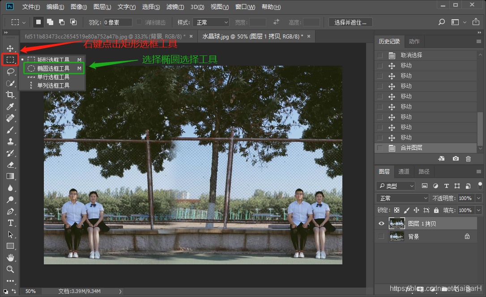This screenshot has width=486, height=297.
Task: Select the Zoom tool
Action: tap(10, 269)
